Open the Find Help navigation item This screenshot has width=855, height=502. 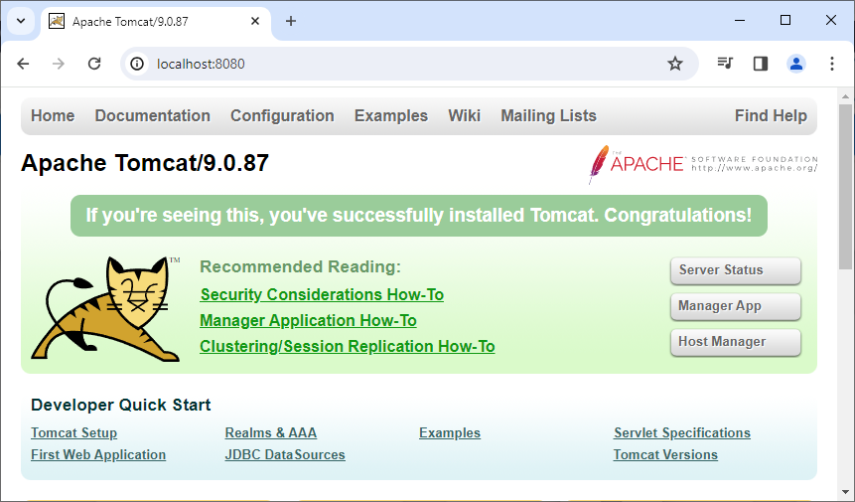pyautogui.click(x=771, y=115)
